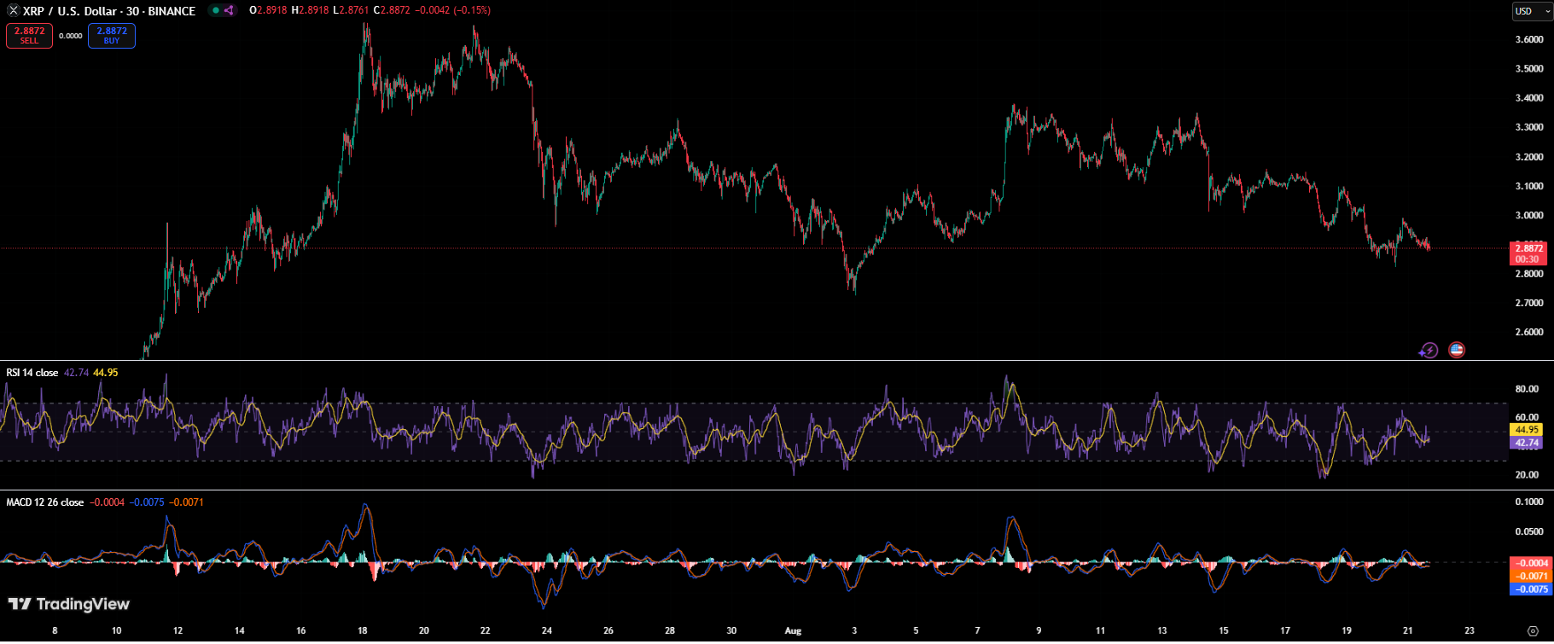Click the purple lightning bolt events icon
Viewport: 1554px width, 644px height.
coord(1429,350)
